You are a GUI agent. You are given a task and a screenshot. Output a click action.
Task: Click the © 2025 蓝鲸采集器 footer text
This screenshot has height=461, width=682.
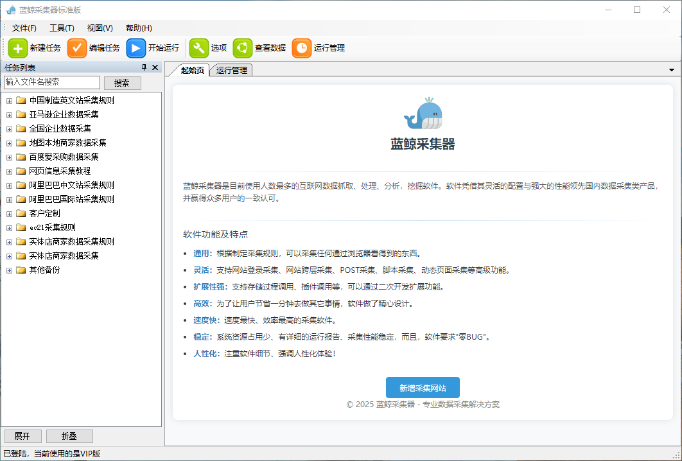point(423,404)
